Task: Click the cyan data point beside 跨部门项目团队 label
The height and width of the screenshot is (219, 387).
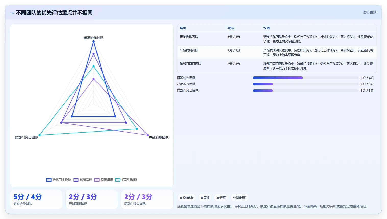Action: click(39, 135)
